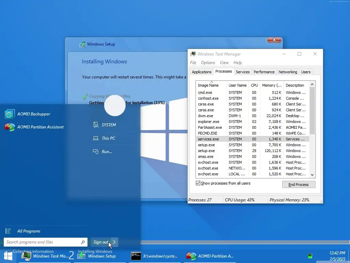This screenshot has width=350, height=263.
Task: Switch to AOMEI Partition Assistant taskbar item
Action: coord(210,256)
